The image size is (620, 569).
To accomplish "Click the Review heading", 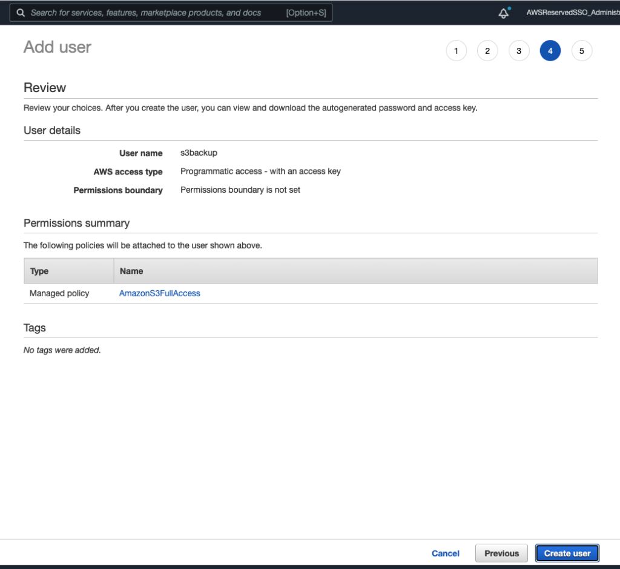I will point(45,88).
